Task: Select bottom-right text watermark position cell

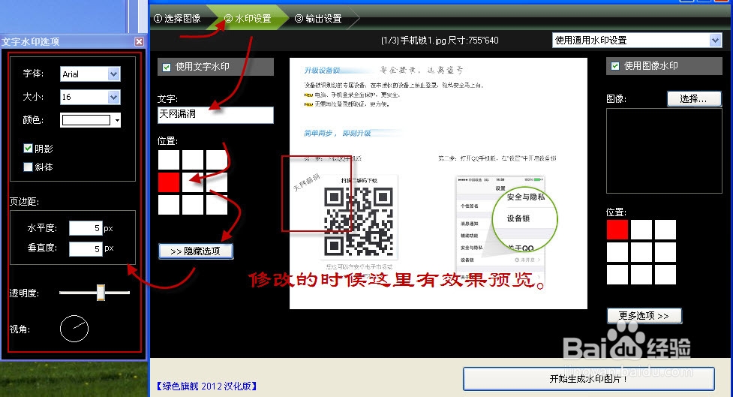Action: point(217,205)
